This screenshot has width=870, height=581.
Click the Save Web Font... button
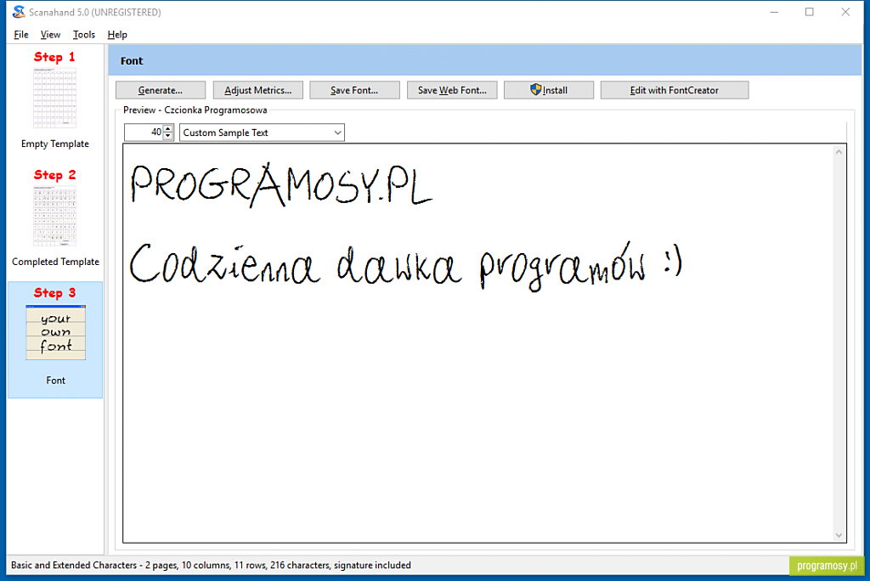tap(452, 90)
